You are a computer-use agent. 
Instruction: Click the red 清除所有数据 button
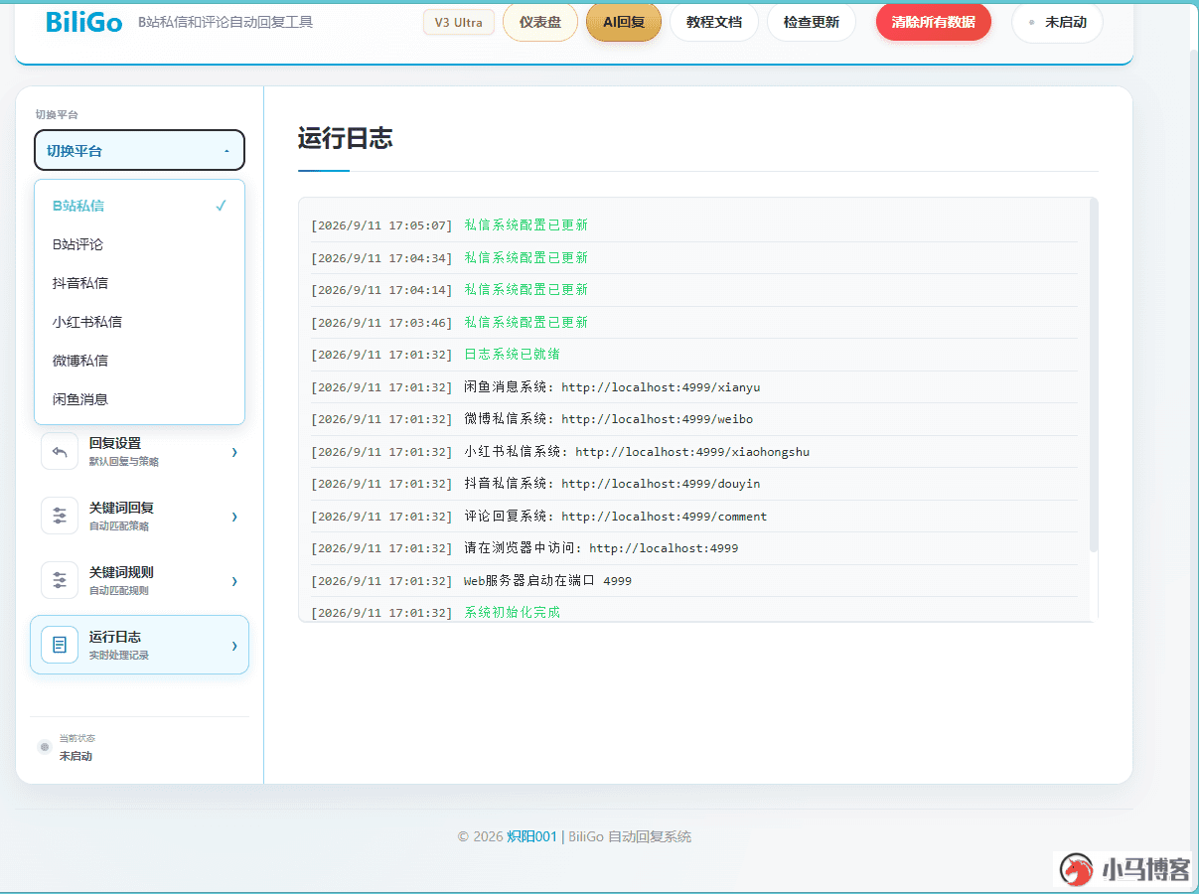tap(934, 22)
